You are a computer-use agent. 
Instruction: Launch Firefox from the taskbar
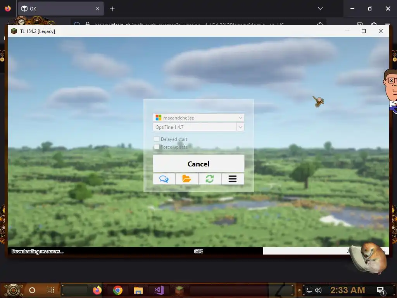pos(97,290)
